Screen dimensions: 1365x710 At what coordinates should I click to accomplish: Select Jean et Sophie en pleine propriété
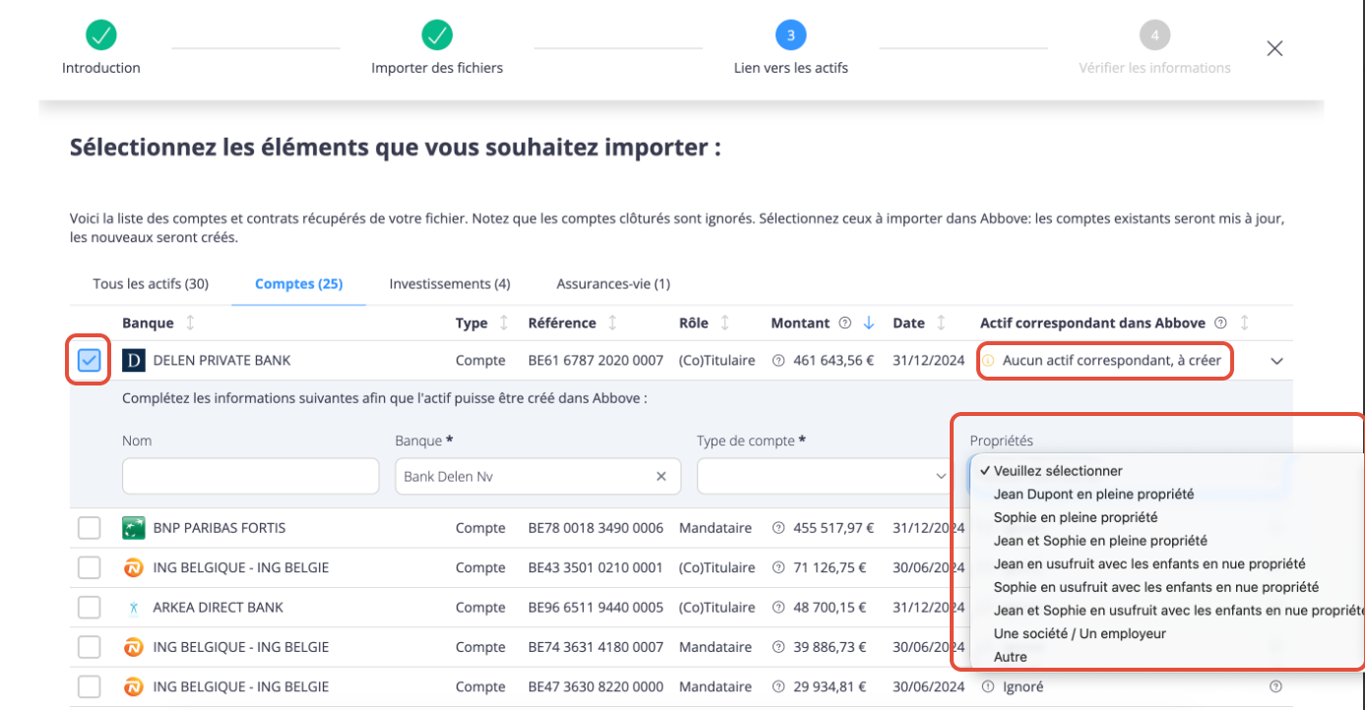click(1100, 541)
